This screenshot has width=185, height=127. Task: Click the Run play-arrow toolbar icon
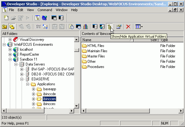coord(28,18)
